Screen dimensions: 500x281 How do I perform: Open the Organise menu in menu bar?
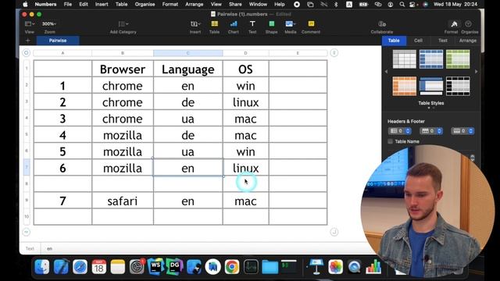(x=145, y=4)
